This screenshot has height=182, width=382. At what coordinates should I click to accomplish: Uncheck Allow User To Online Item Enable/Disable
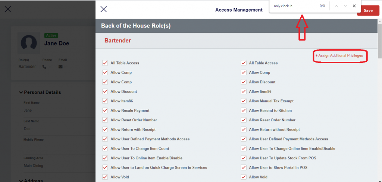(105, 158)
